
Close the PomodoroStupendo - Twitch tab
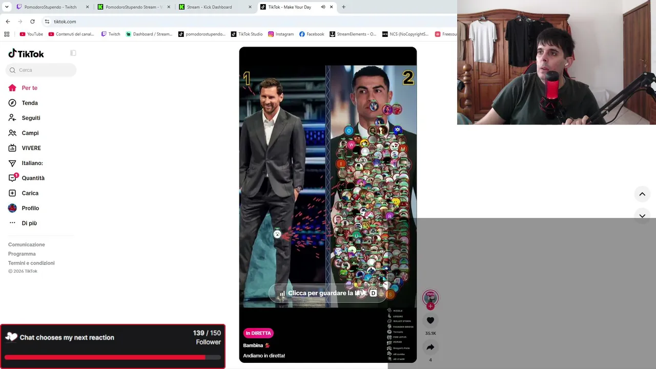88,7
